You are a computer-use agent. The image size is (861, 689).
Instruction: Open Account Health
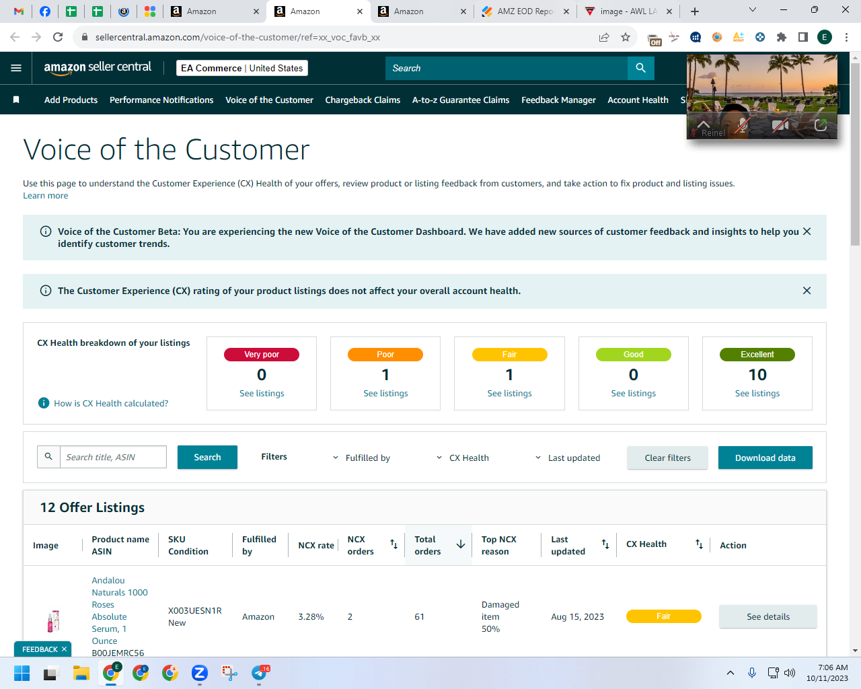pyautogui.click(x=638, y=100)
